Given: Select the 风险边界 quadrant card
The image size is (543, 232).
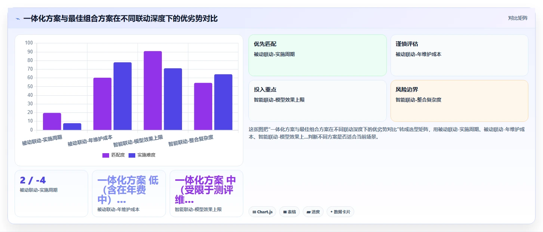Looking at the screenshot, I should coord(459,101).
